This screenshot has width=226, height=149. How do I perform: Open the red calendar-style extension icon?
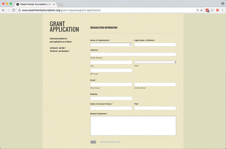pyautogui.click(x=207, y=10)
